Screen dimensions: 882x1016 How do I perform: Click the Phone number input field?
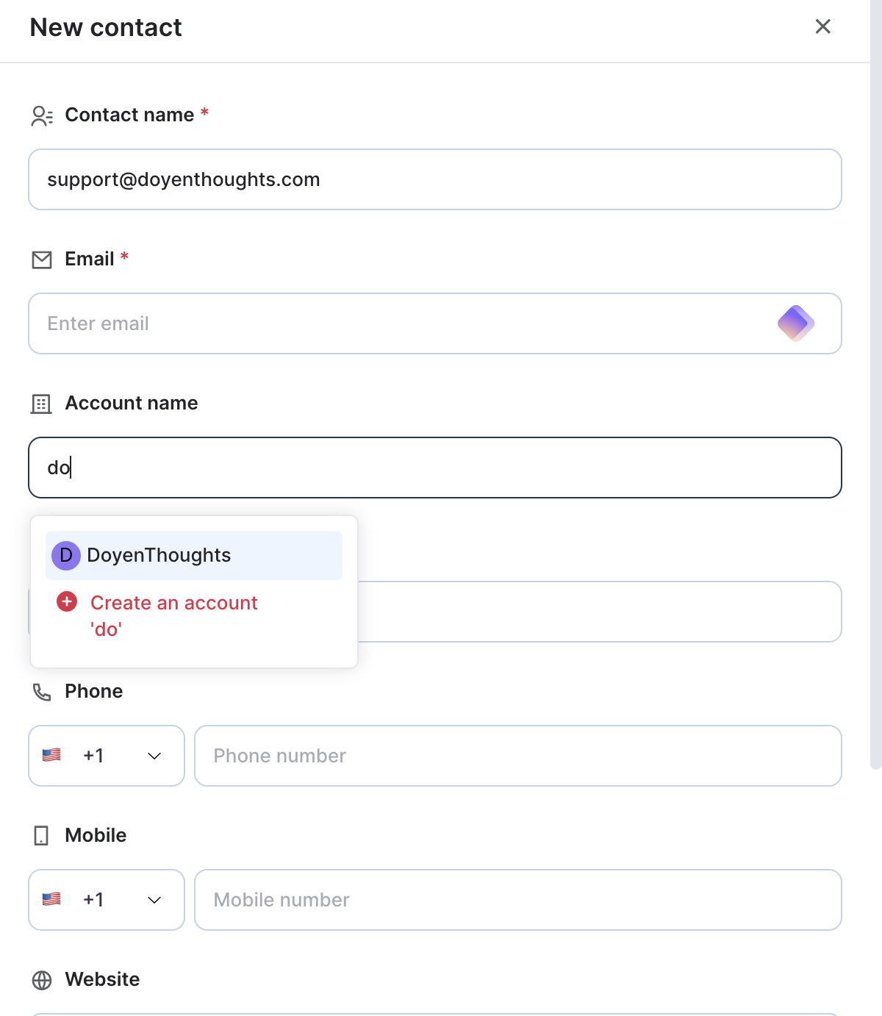pyautogui.click(x=518, y=756)
